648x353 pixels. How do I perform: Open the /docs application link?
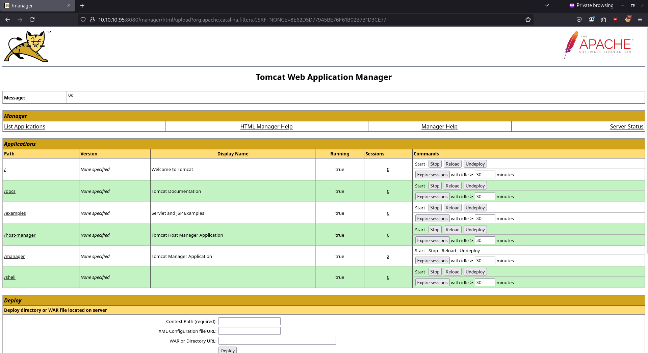[x=10, y=191]
